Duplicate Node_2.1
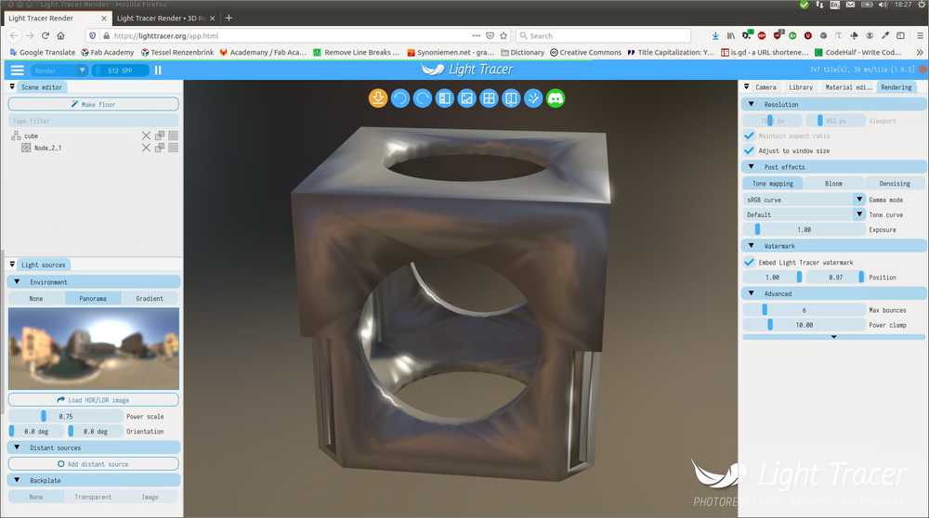Image resolution: width=929 pixels, height=518 pixels. pos(160,148)
